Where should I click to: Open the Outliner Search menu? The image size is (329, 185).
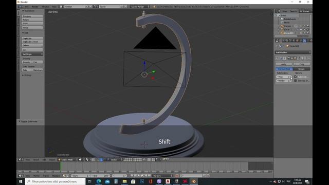pyautogui.click(x=293, y=11)
